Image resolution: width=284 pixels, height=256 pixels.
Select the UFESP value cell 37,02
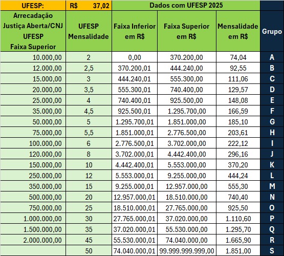click(x=89, y=6)
